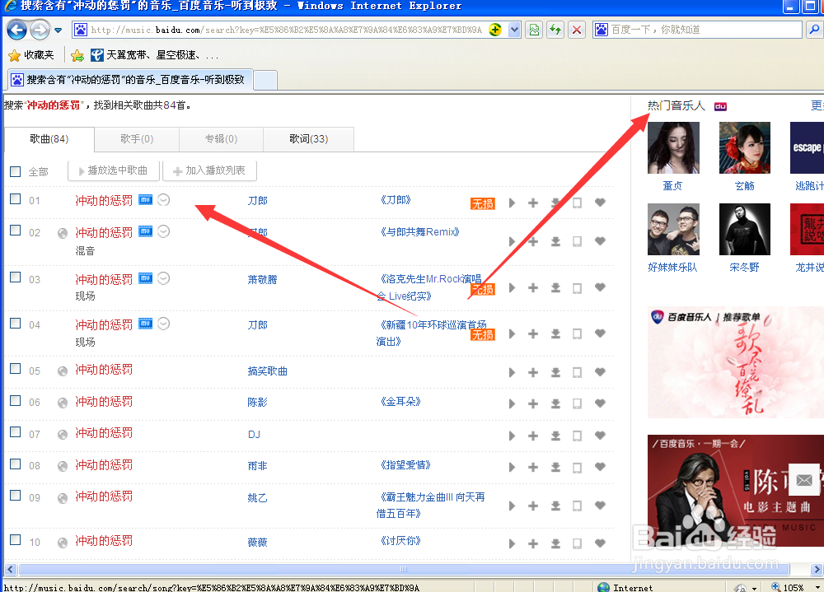The image size is (824, 592).
Task: Click the add to favorites bar icon
Action: point(77,55)
